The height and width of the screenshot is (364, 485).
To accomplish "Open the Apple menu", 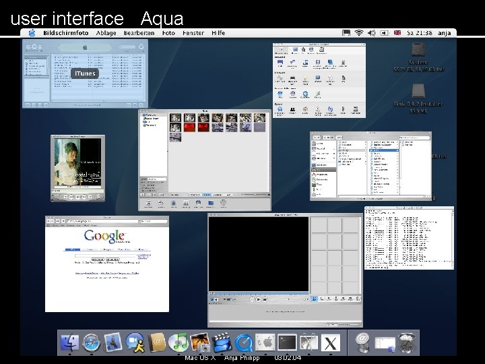I will tap(32, 33).
